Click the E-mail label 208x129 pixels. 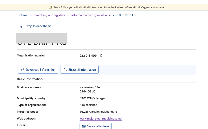pyautogui.click(x=22, y=125)
